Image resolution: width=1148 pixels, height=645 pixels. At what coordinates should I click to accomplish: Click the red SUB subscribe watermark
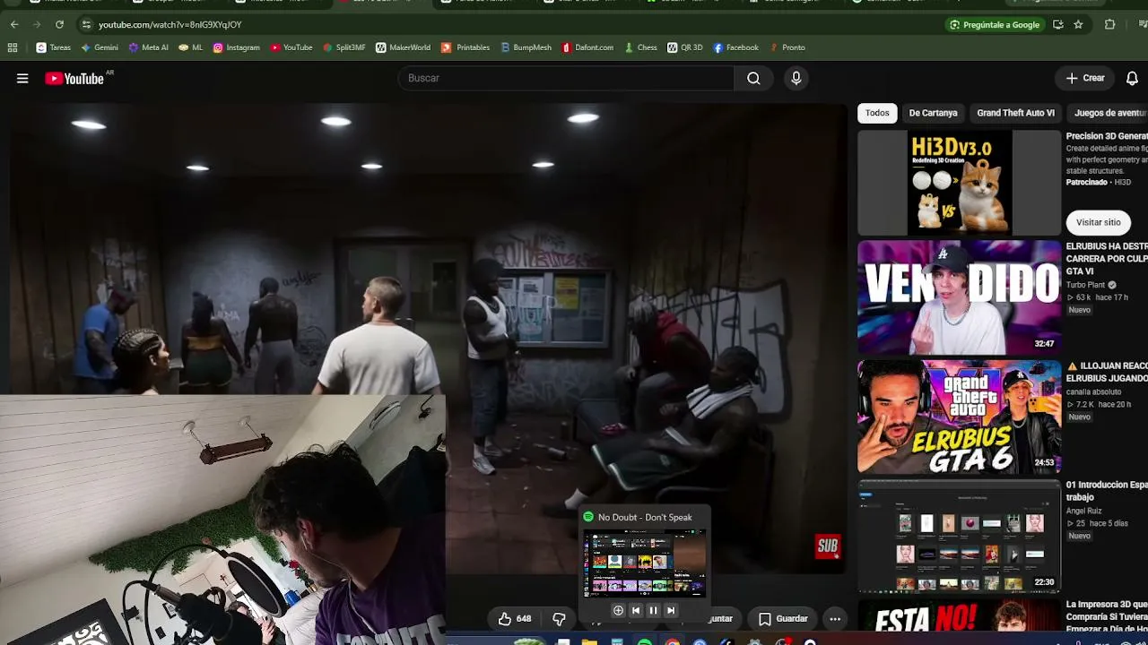(827, 546)
